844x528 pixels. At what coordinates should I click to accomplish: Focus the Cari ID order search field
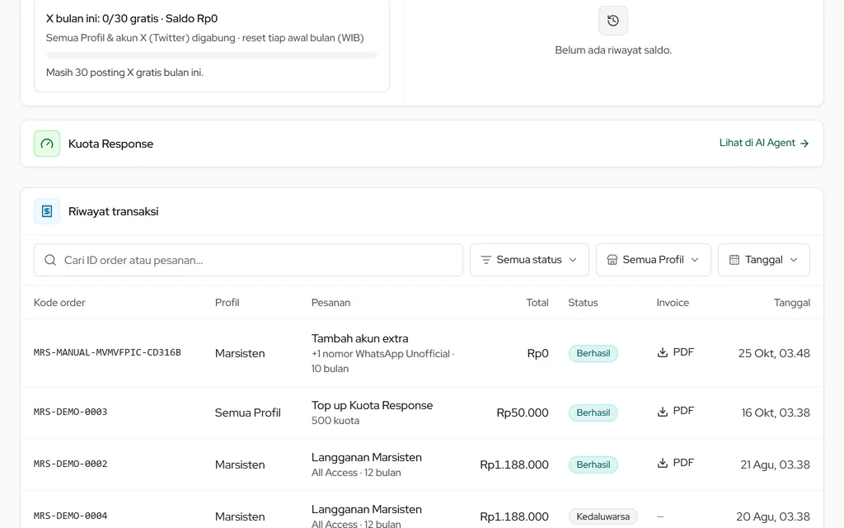248,260
